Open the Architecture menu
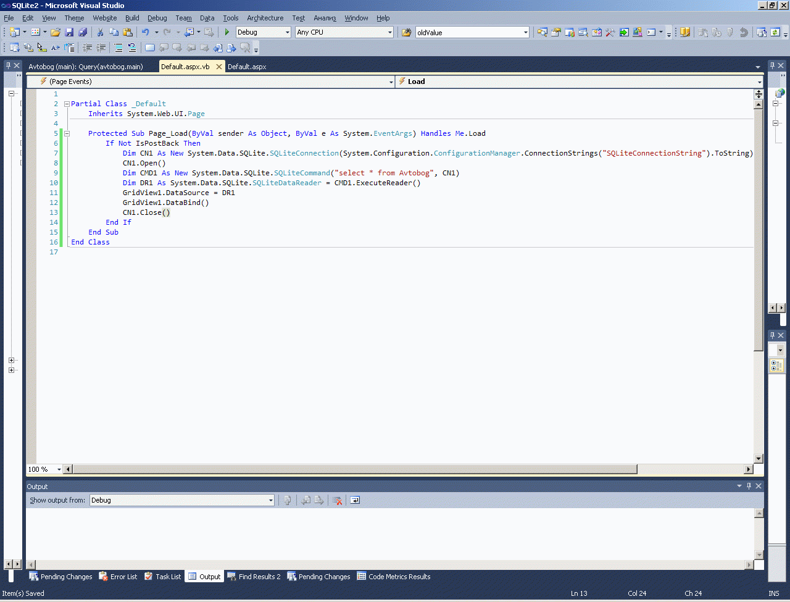The width and height of the screenshot is (790, 602). [x=265, y=18]
